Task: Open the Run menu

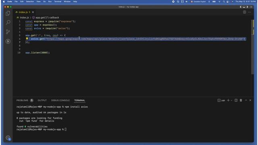Action: (50, 2)
